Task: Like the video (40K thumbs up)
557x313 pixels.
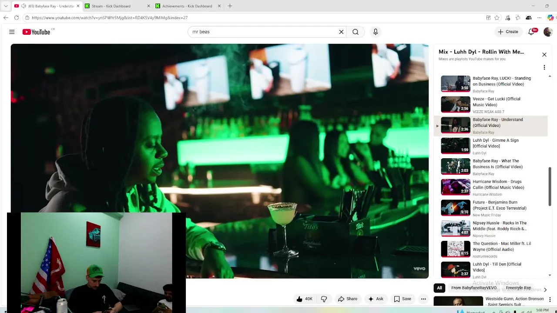Action: 304,299
